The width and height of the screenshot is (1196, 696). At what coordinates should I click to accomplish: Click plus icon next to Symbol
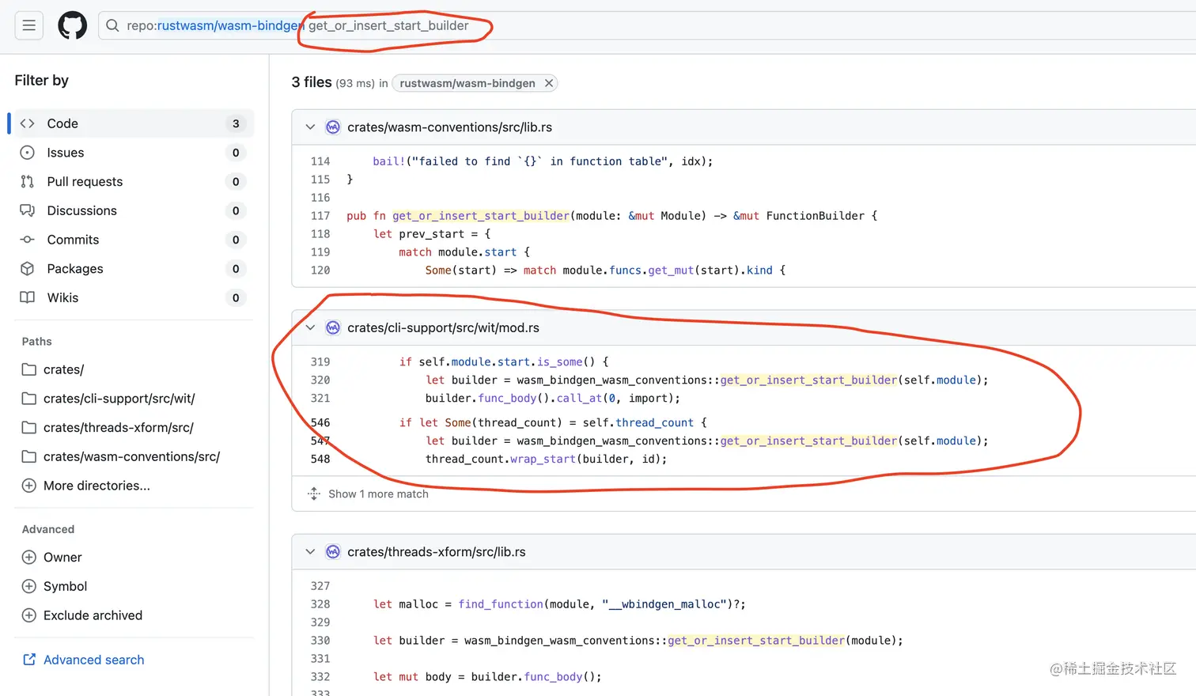(x=29, y=586)
